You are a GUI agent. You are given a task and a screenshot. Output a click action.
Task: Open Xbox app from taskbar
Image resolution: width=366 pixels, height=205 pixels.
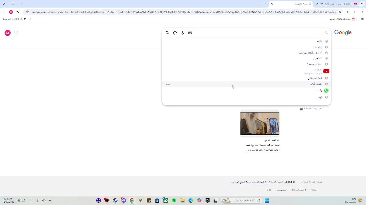(x=166, y=200)
